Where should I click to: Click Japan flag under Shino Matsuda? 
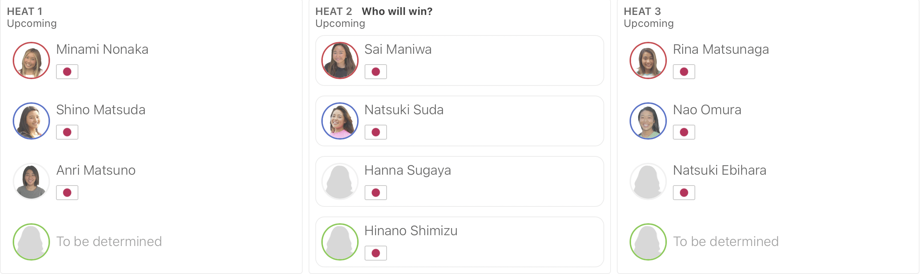67,132
